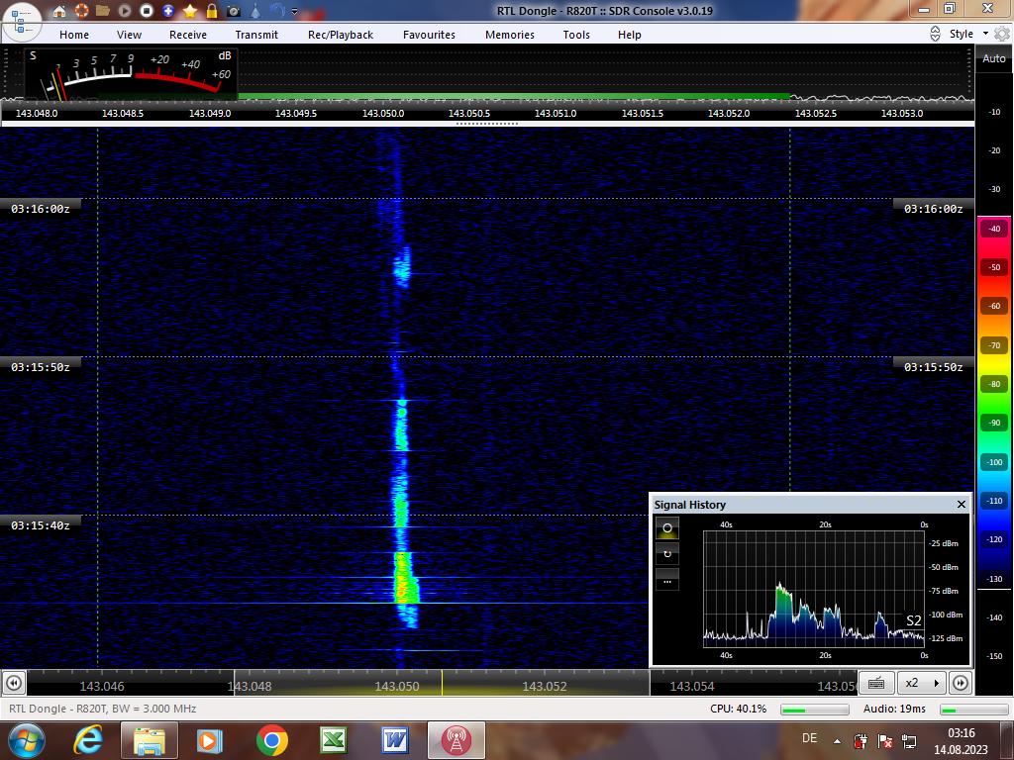Close the Signal History panel
Viewport: 1014px width, 760px height.
pos(961,504)
